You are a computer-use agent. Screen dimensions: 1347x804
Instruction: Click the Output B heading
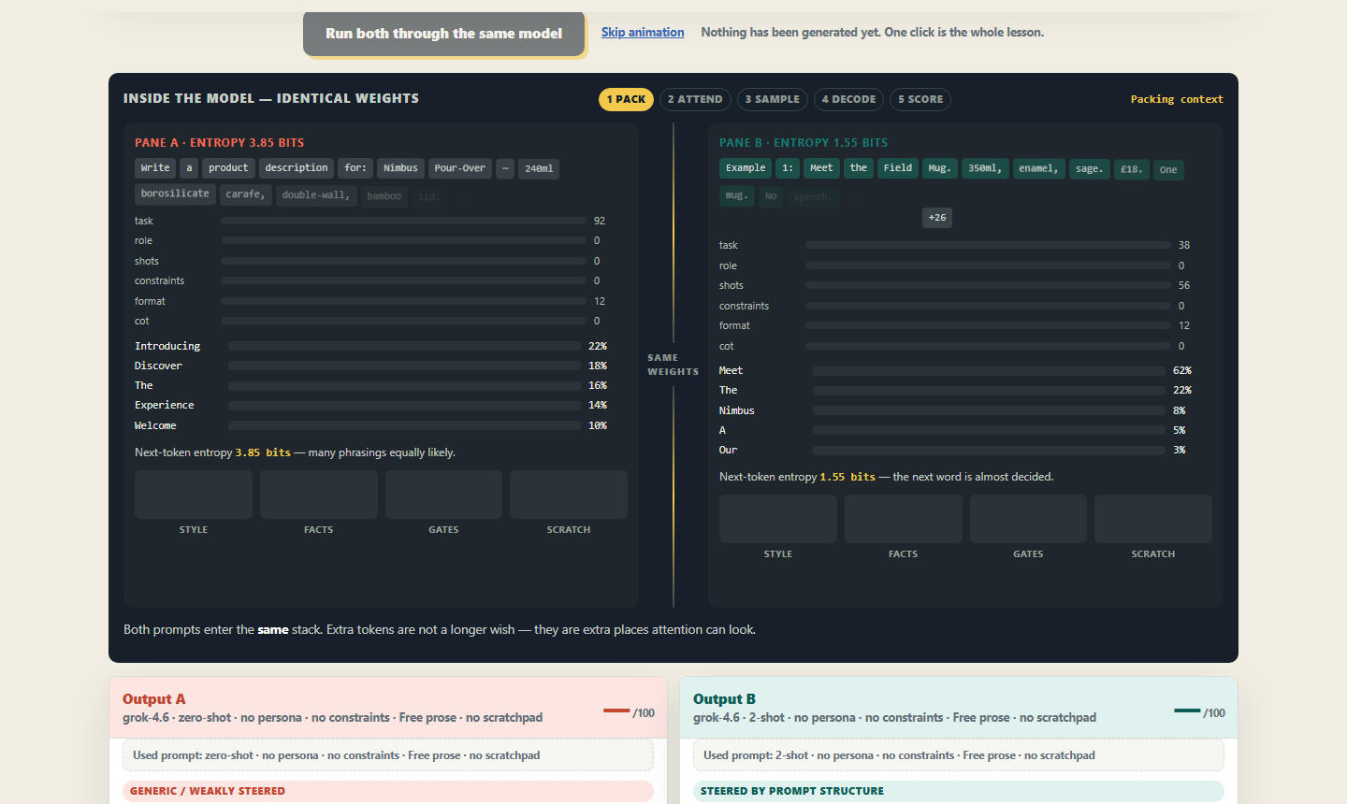724,699
